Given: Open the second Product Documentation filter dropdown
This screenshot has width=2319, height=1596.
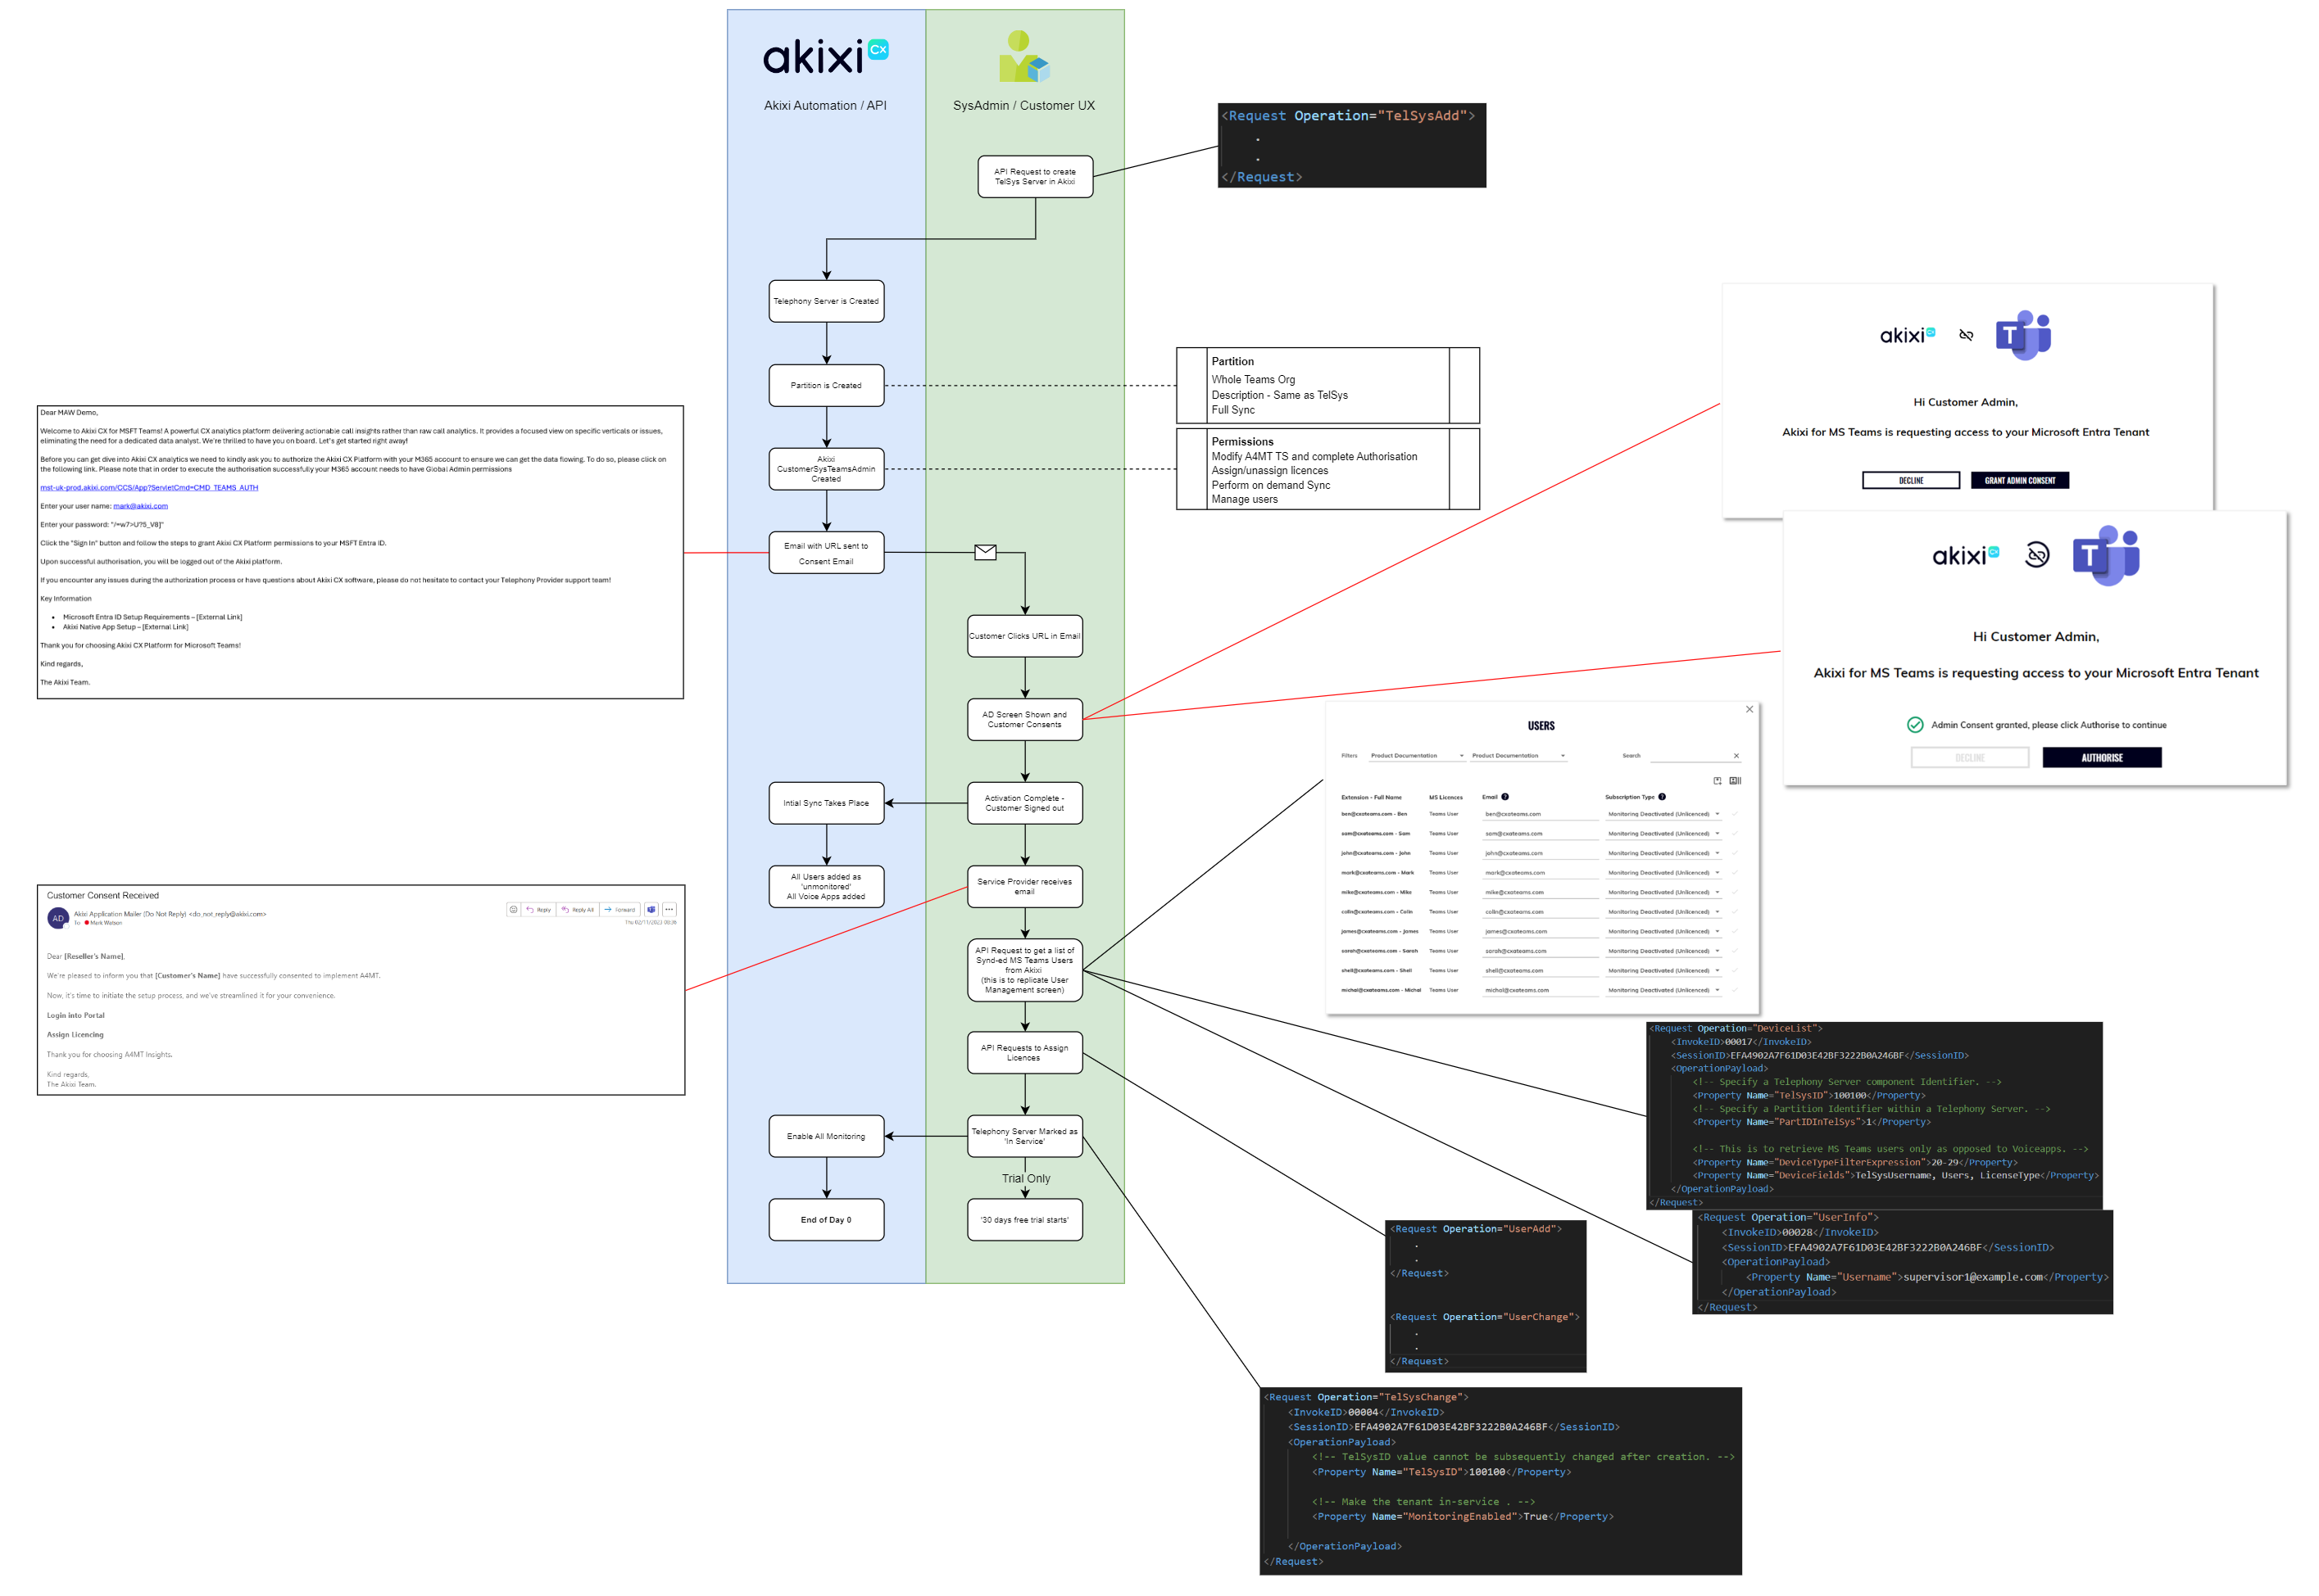Looking at the screenshot, I should [1518, 756].
